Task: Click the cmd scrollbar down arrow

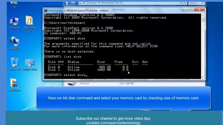Action: 203,77
